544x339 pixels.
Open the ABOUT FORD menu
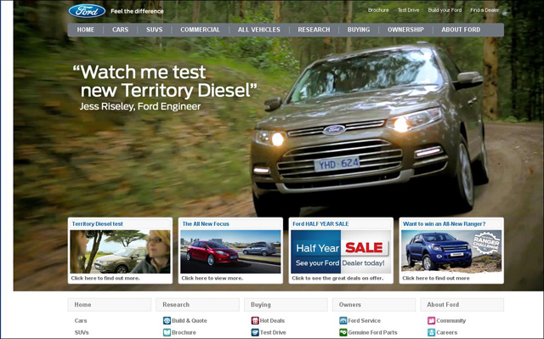(461, 30)
